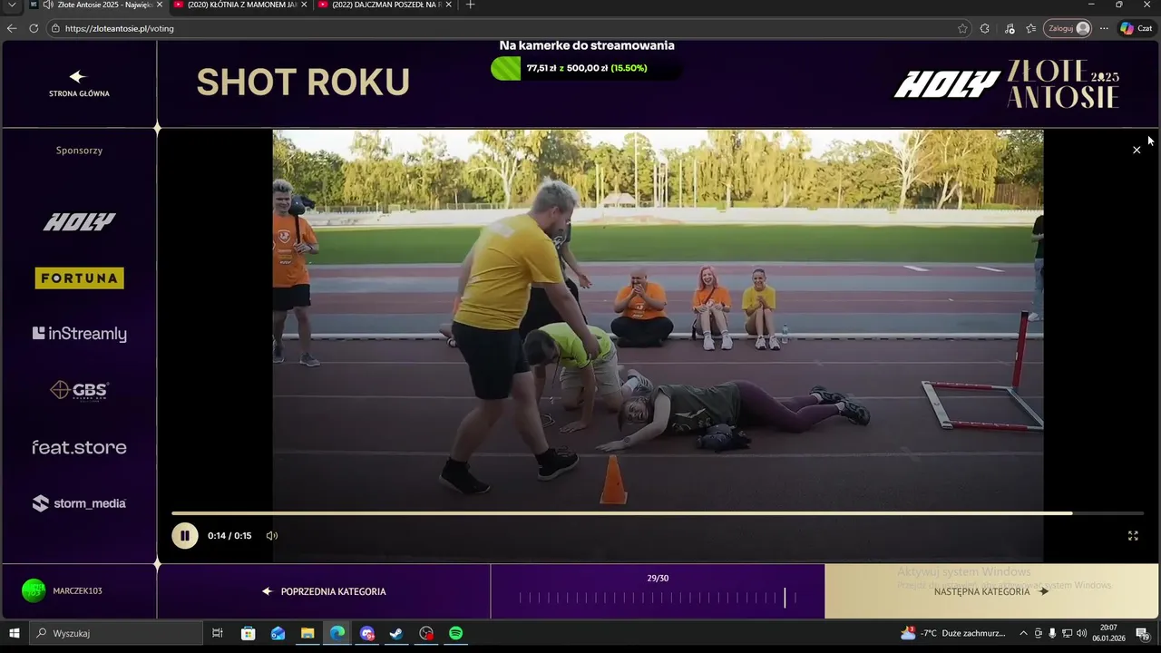Viewport: 1161px width, 653px height.
Task: Expand the tab search dropdown arrow
Action: coord(11,5)
